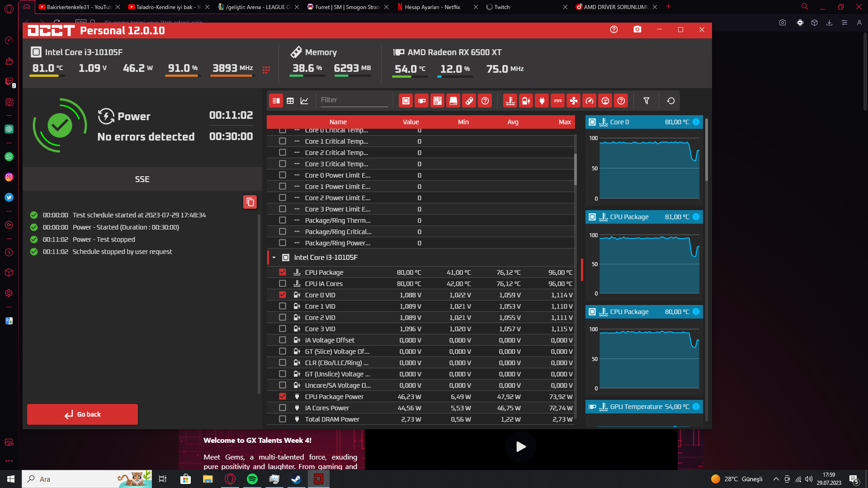The height and width of the screenshot is (488, 868).
Task: Toggle gauge speed sensor type filter
Action: click(590, 101)
